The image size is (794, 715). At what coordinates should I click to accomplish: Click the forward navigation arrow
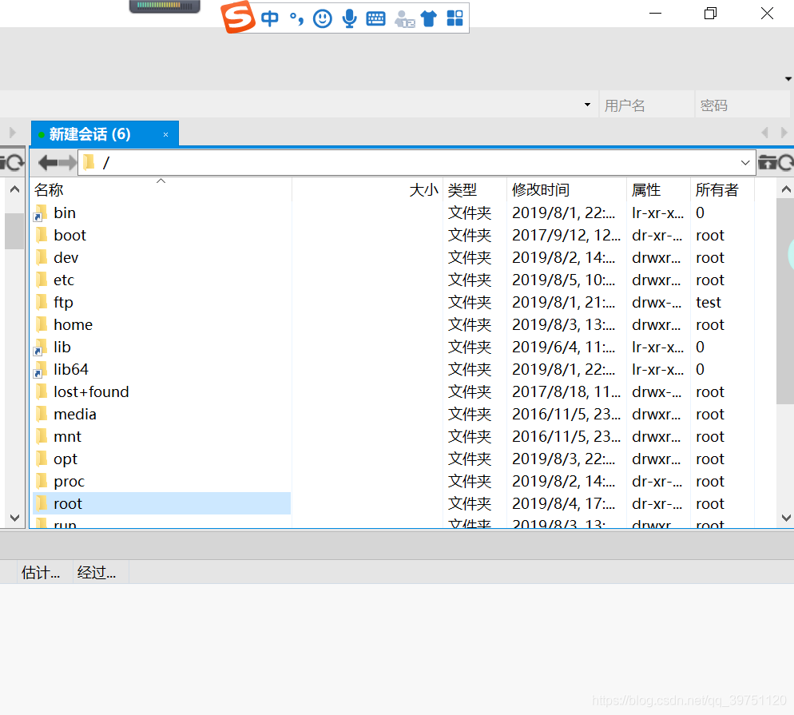coord(68,162)
